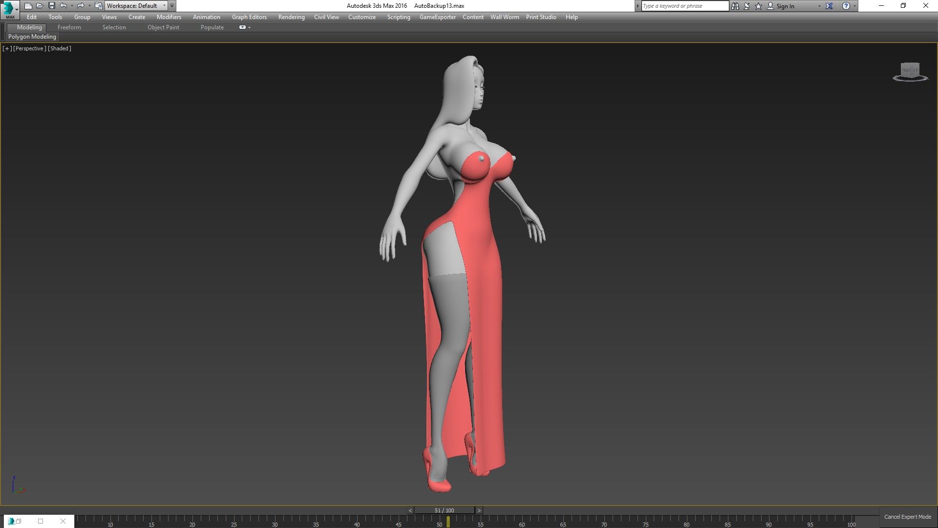Click the Shaded viewport label
Viewport: 938px width, 528px height.
tap(60, 48)
